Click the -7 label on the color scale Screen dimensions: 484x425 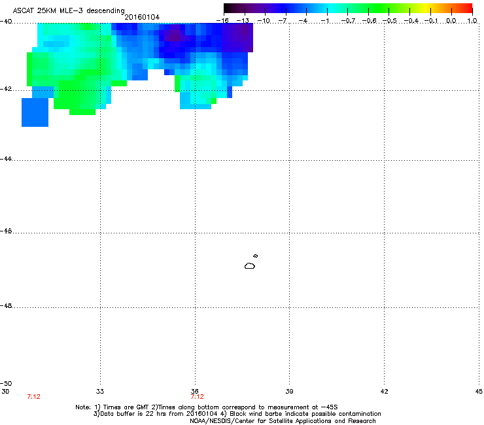coord(283,21)
